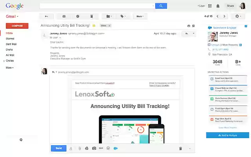This screenshot has height=157, width=251.
Task: Open Jeremy Jones' contact photo
Action: click(213, 37)
